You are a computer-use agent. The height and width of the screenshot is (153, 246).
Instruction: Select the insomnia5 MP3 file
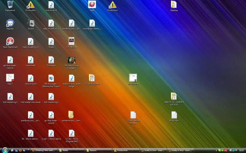point(30,60)
